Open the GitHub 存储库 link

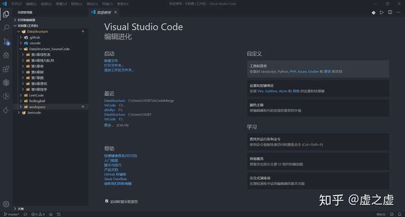coord(115,174)
